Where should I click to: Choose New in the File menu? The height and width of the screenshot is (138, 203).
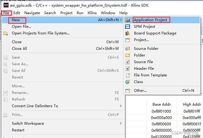tap(62, 20)
